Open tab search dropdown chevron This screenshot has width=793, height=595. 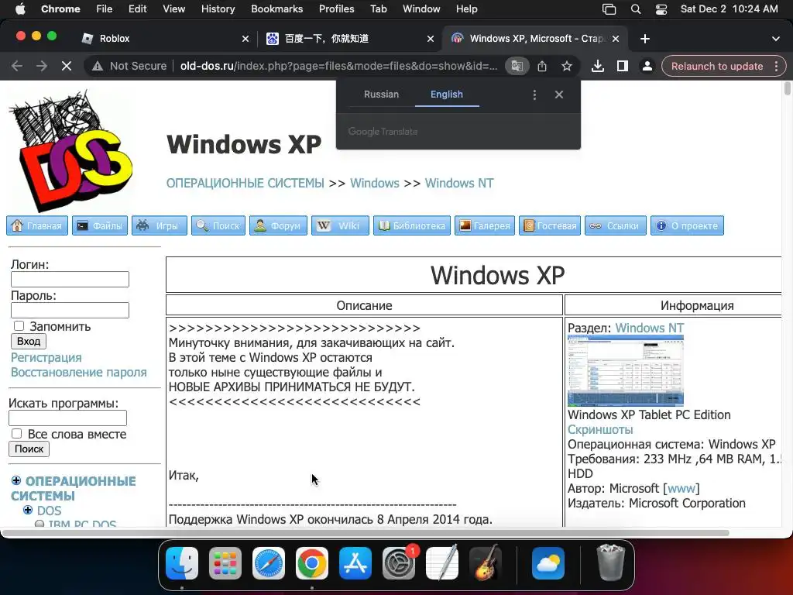point(775,39)
